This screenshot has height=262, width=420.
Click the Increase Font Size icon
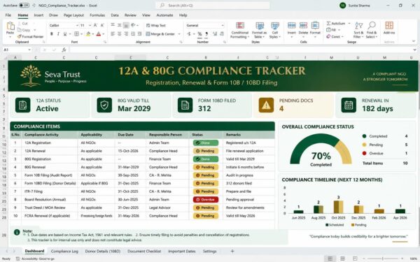tap(95, 25)
